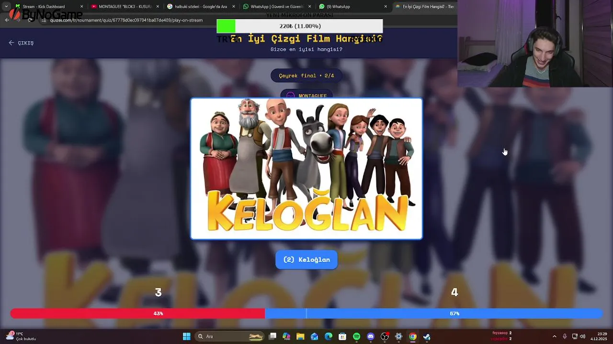The image size is (613, 344).
Task: Open Settings gear from the taskbar
Action: (398, 336)
